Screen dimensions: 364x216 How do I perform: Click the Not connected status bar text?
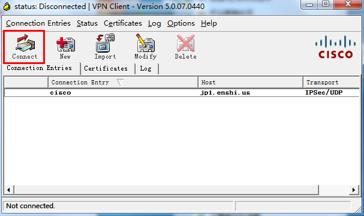(31, 206)
